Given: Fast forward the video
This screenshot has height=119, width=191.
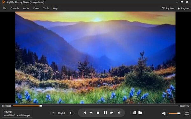Looking at the screenshot, I should click(x=112, y=113).
